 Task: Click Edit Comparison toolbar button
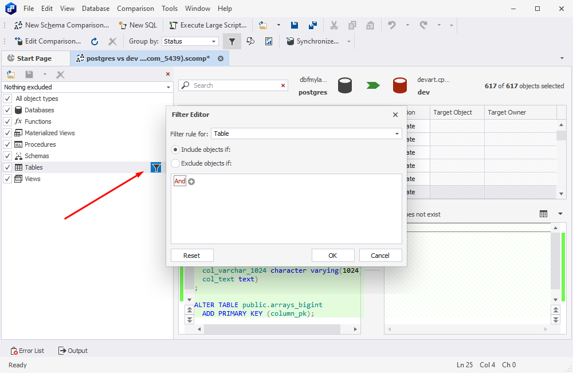(x=48, y=41)
